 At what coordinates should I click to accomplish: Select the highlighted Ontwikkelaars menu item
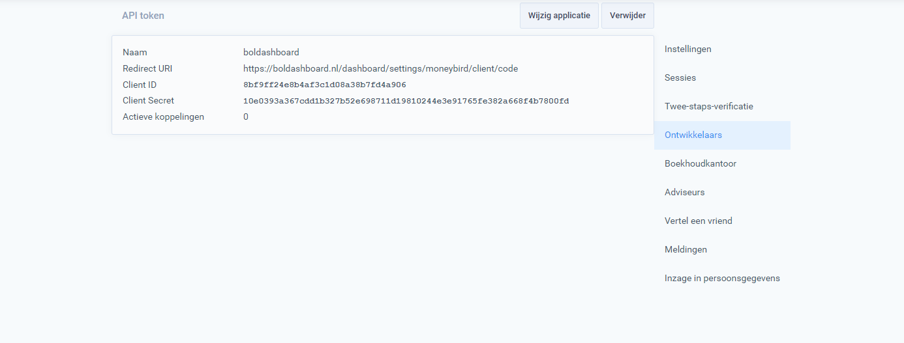pyautogui.click(x=693, y=135)
